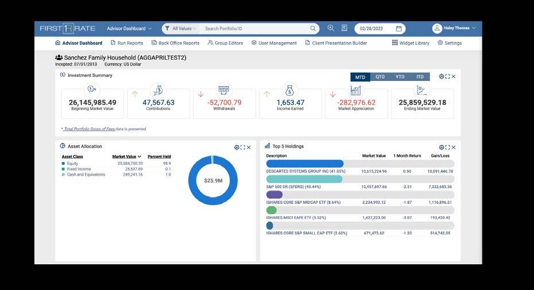Open Top 5 Holdings widget settings gear
534x290 pixels.
tap(442, 147)
